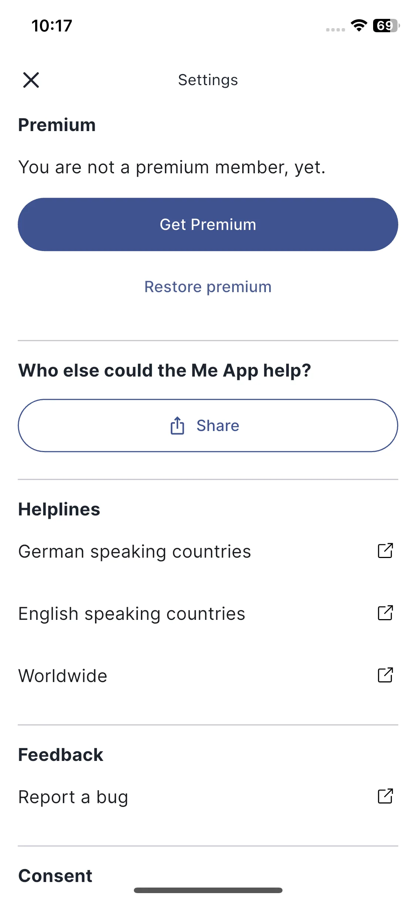Open external link icon beside Worldwide
Screen dimensions: 416x902
coord(385,675)
